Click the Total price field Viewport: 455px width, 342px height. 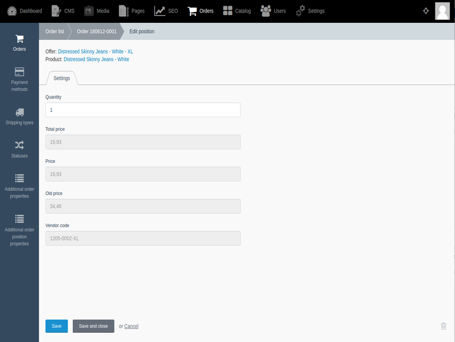pos(143,142)
